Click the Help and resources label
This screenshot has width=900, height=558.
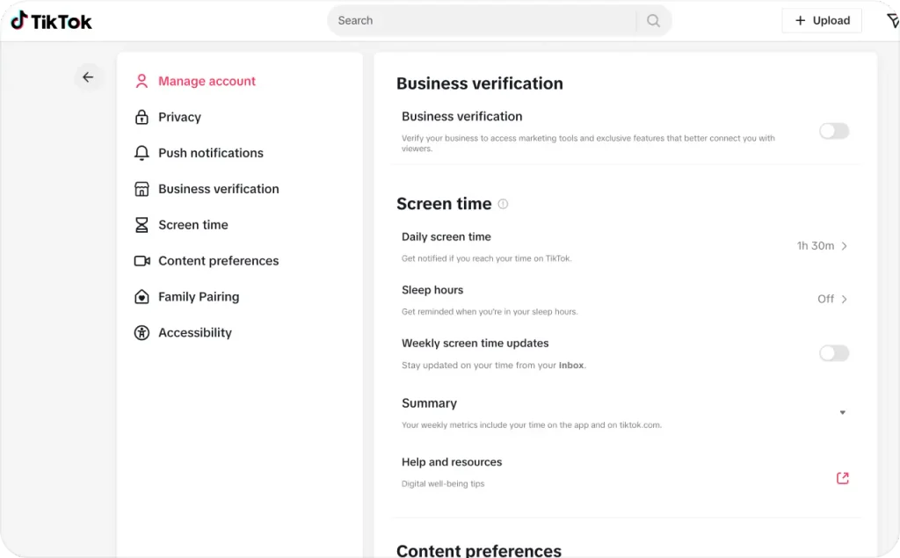(452, 462)
